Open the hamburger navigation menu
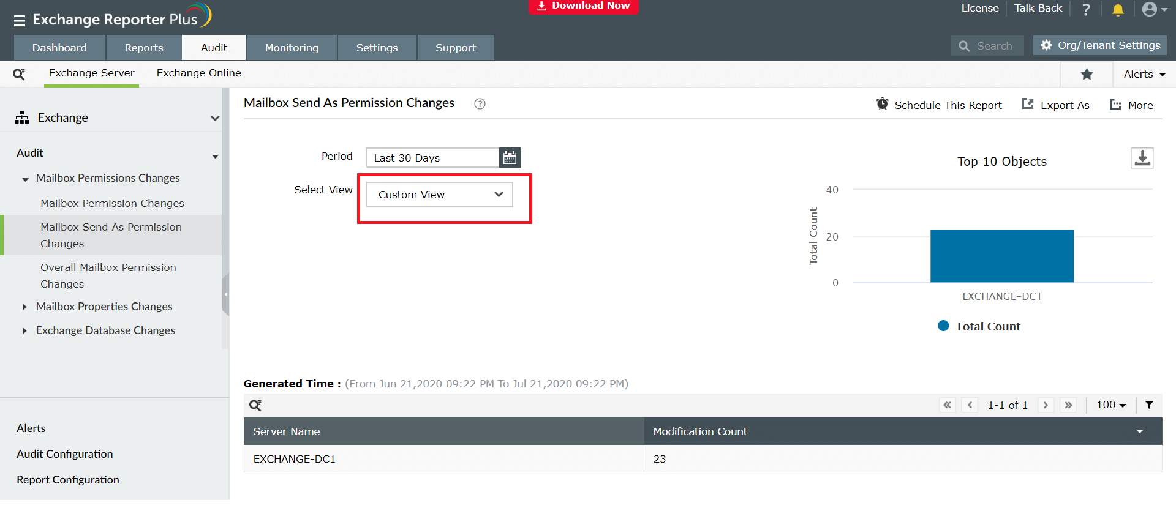This screenshot has width=1176, height=511. tap(20, 21)
